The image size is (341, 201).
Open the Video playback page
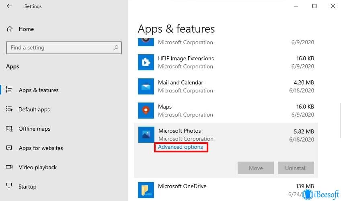click(x=38, y=167)
